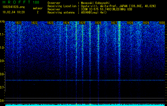Click the 1823 time marker
Viewport: 167px width, 106px height.
click(x=50, y=23)
